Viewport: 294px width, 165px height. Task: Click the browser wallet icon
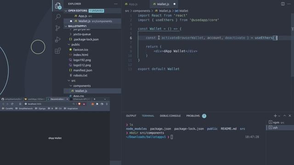[102, 104]
